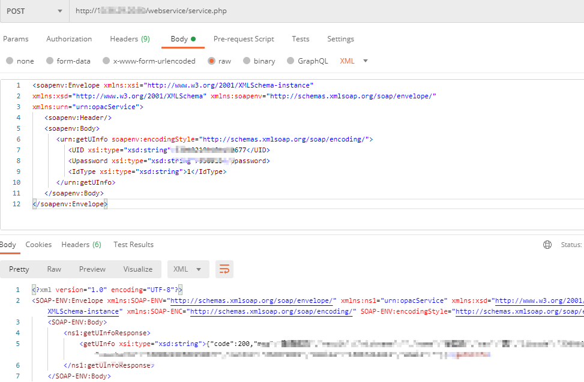Image resolution: width=584 pixels, height=382 pixels.
Task: Switch response view to Pretty
Action: click(x=19, y=269)
